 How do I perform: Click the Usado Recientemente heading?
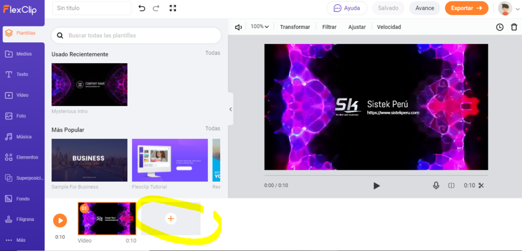[80, 55]
